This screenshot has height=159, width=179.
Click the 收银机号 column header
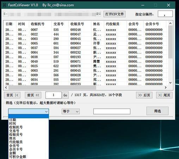point(40,24)
